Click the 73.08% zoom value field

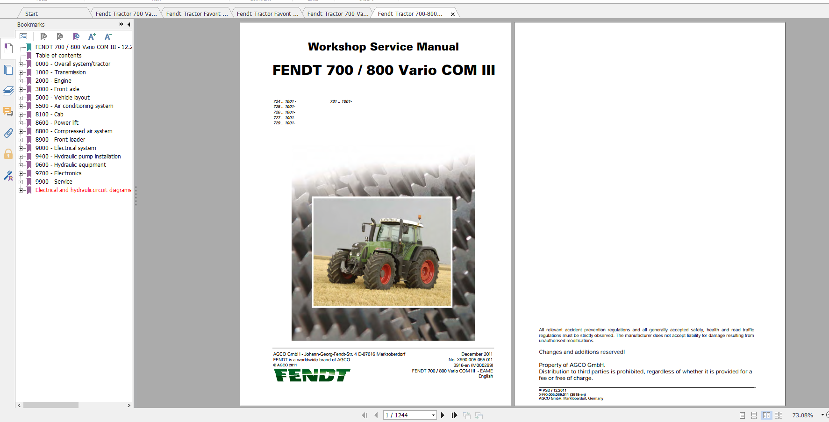point(802,415)
